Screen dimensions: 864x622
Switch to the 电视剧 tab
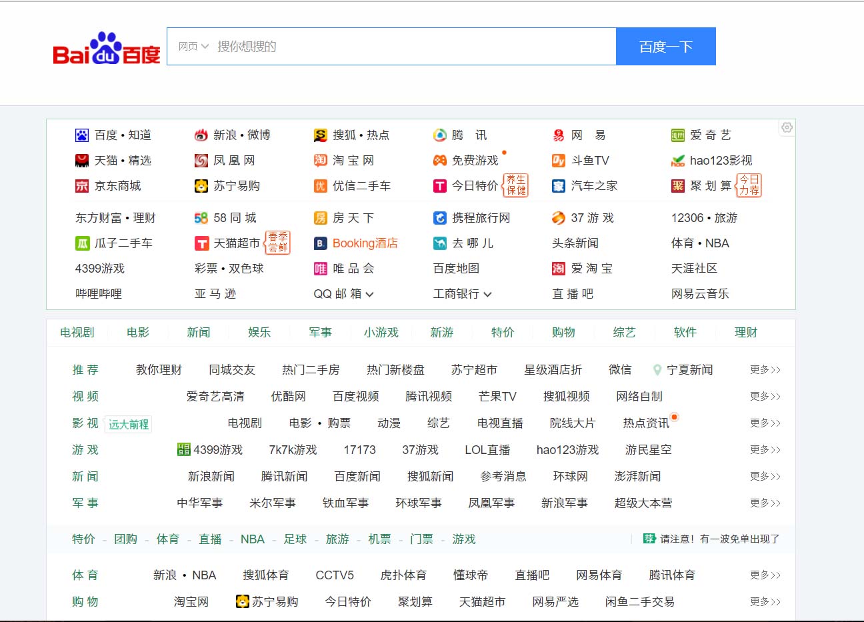[77, 333]
